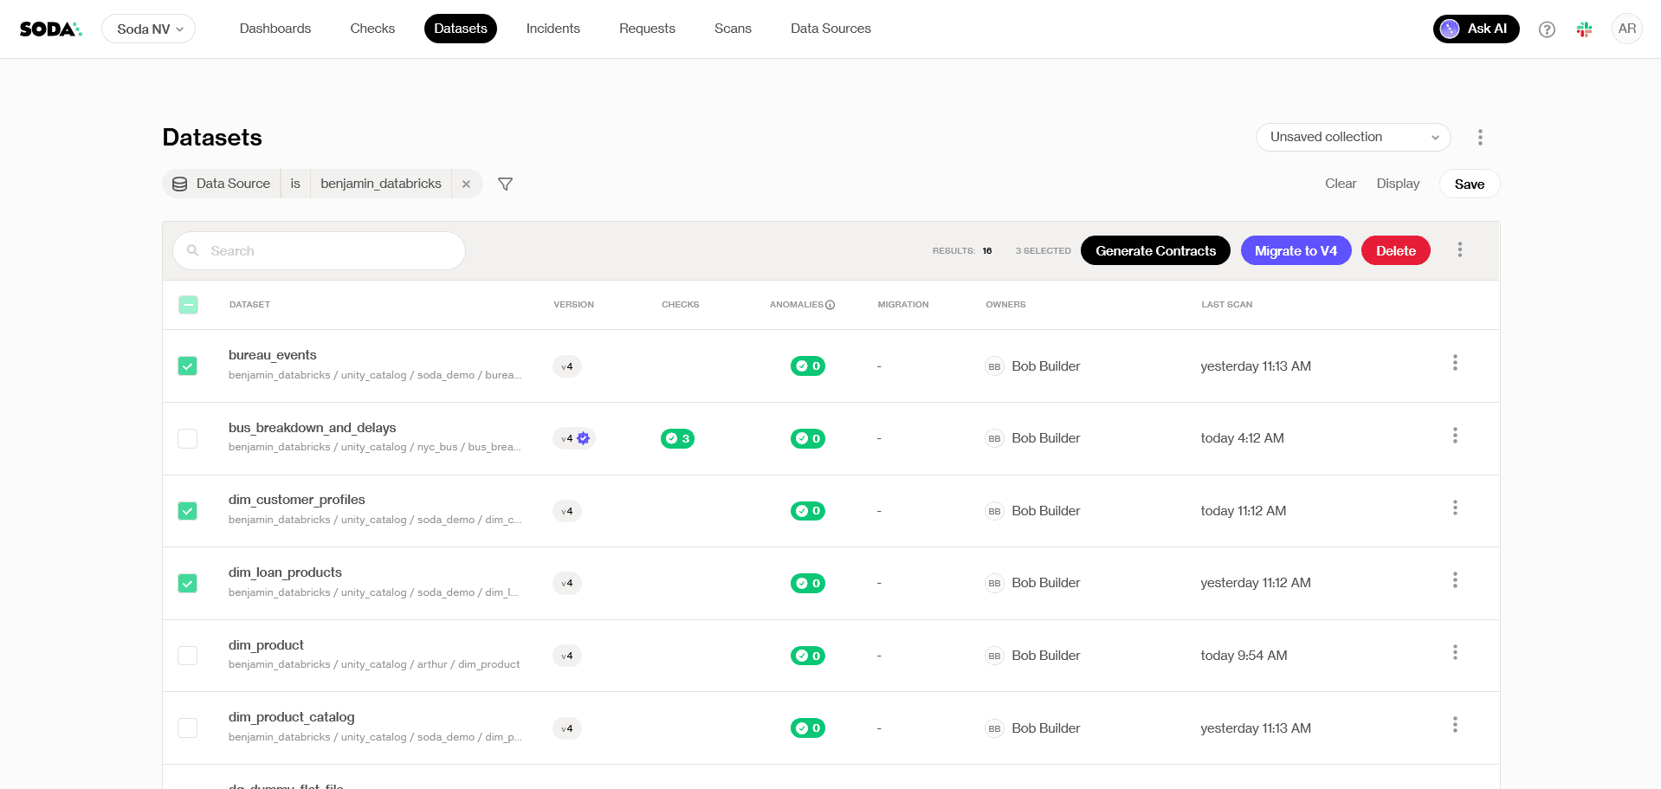Open row actions menu for bureau_events

[x=1455, y=362]
